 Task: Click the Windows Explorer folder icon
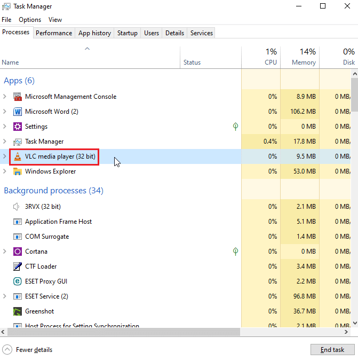tap(18, 171)
